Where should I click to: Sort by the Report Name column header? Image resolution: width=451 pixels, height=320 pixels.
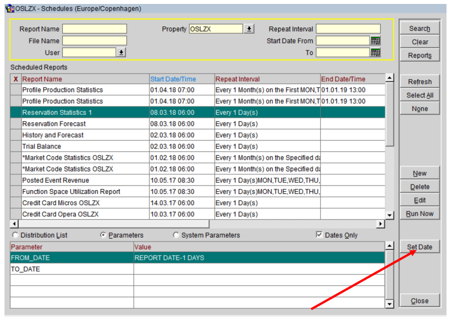85,79
